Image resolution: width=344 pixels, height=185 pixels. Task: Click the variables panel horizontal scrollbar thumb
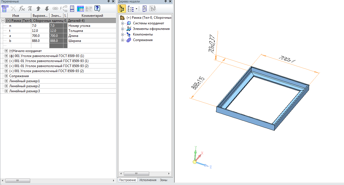pyautogui.click(x=17, y=181)
